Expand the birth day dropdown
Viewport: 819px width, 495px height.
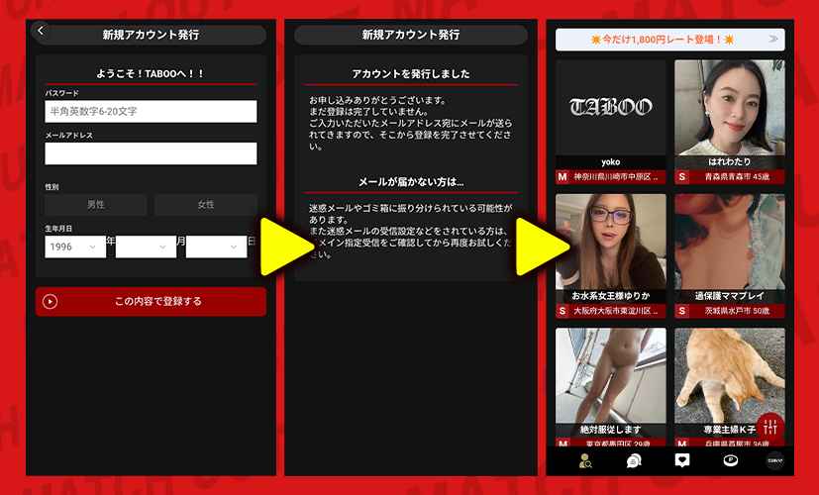tap(215, 247)
